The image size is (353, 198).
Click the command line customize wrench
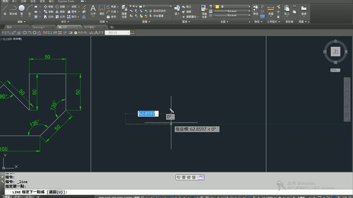(2, 182)
